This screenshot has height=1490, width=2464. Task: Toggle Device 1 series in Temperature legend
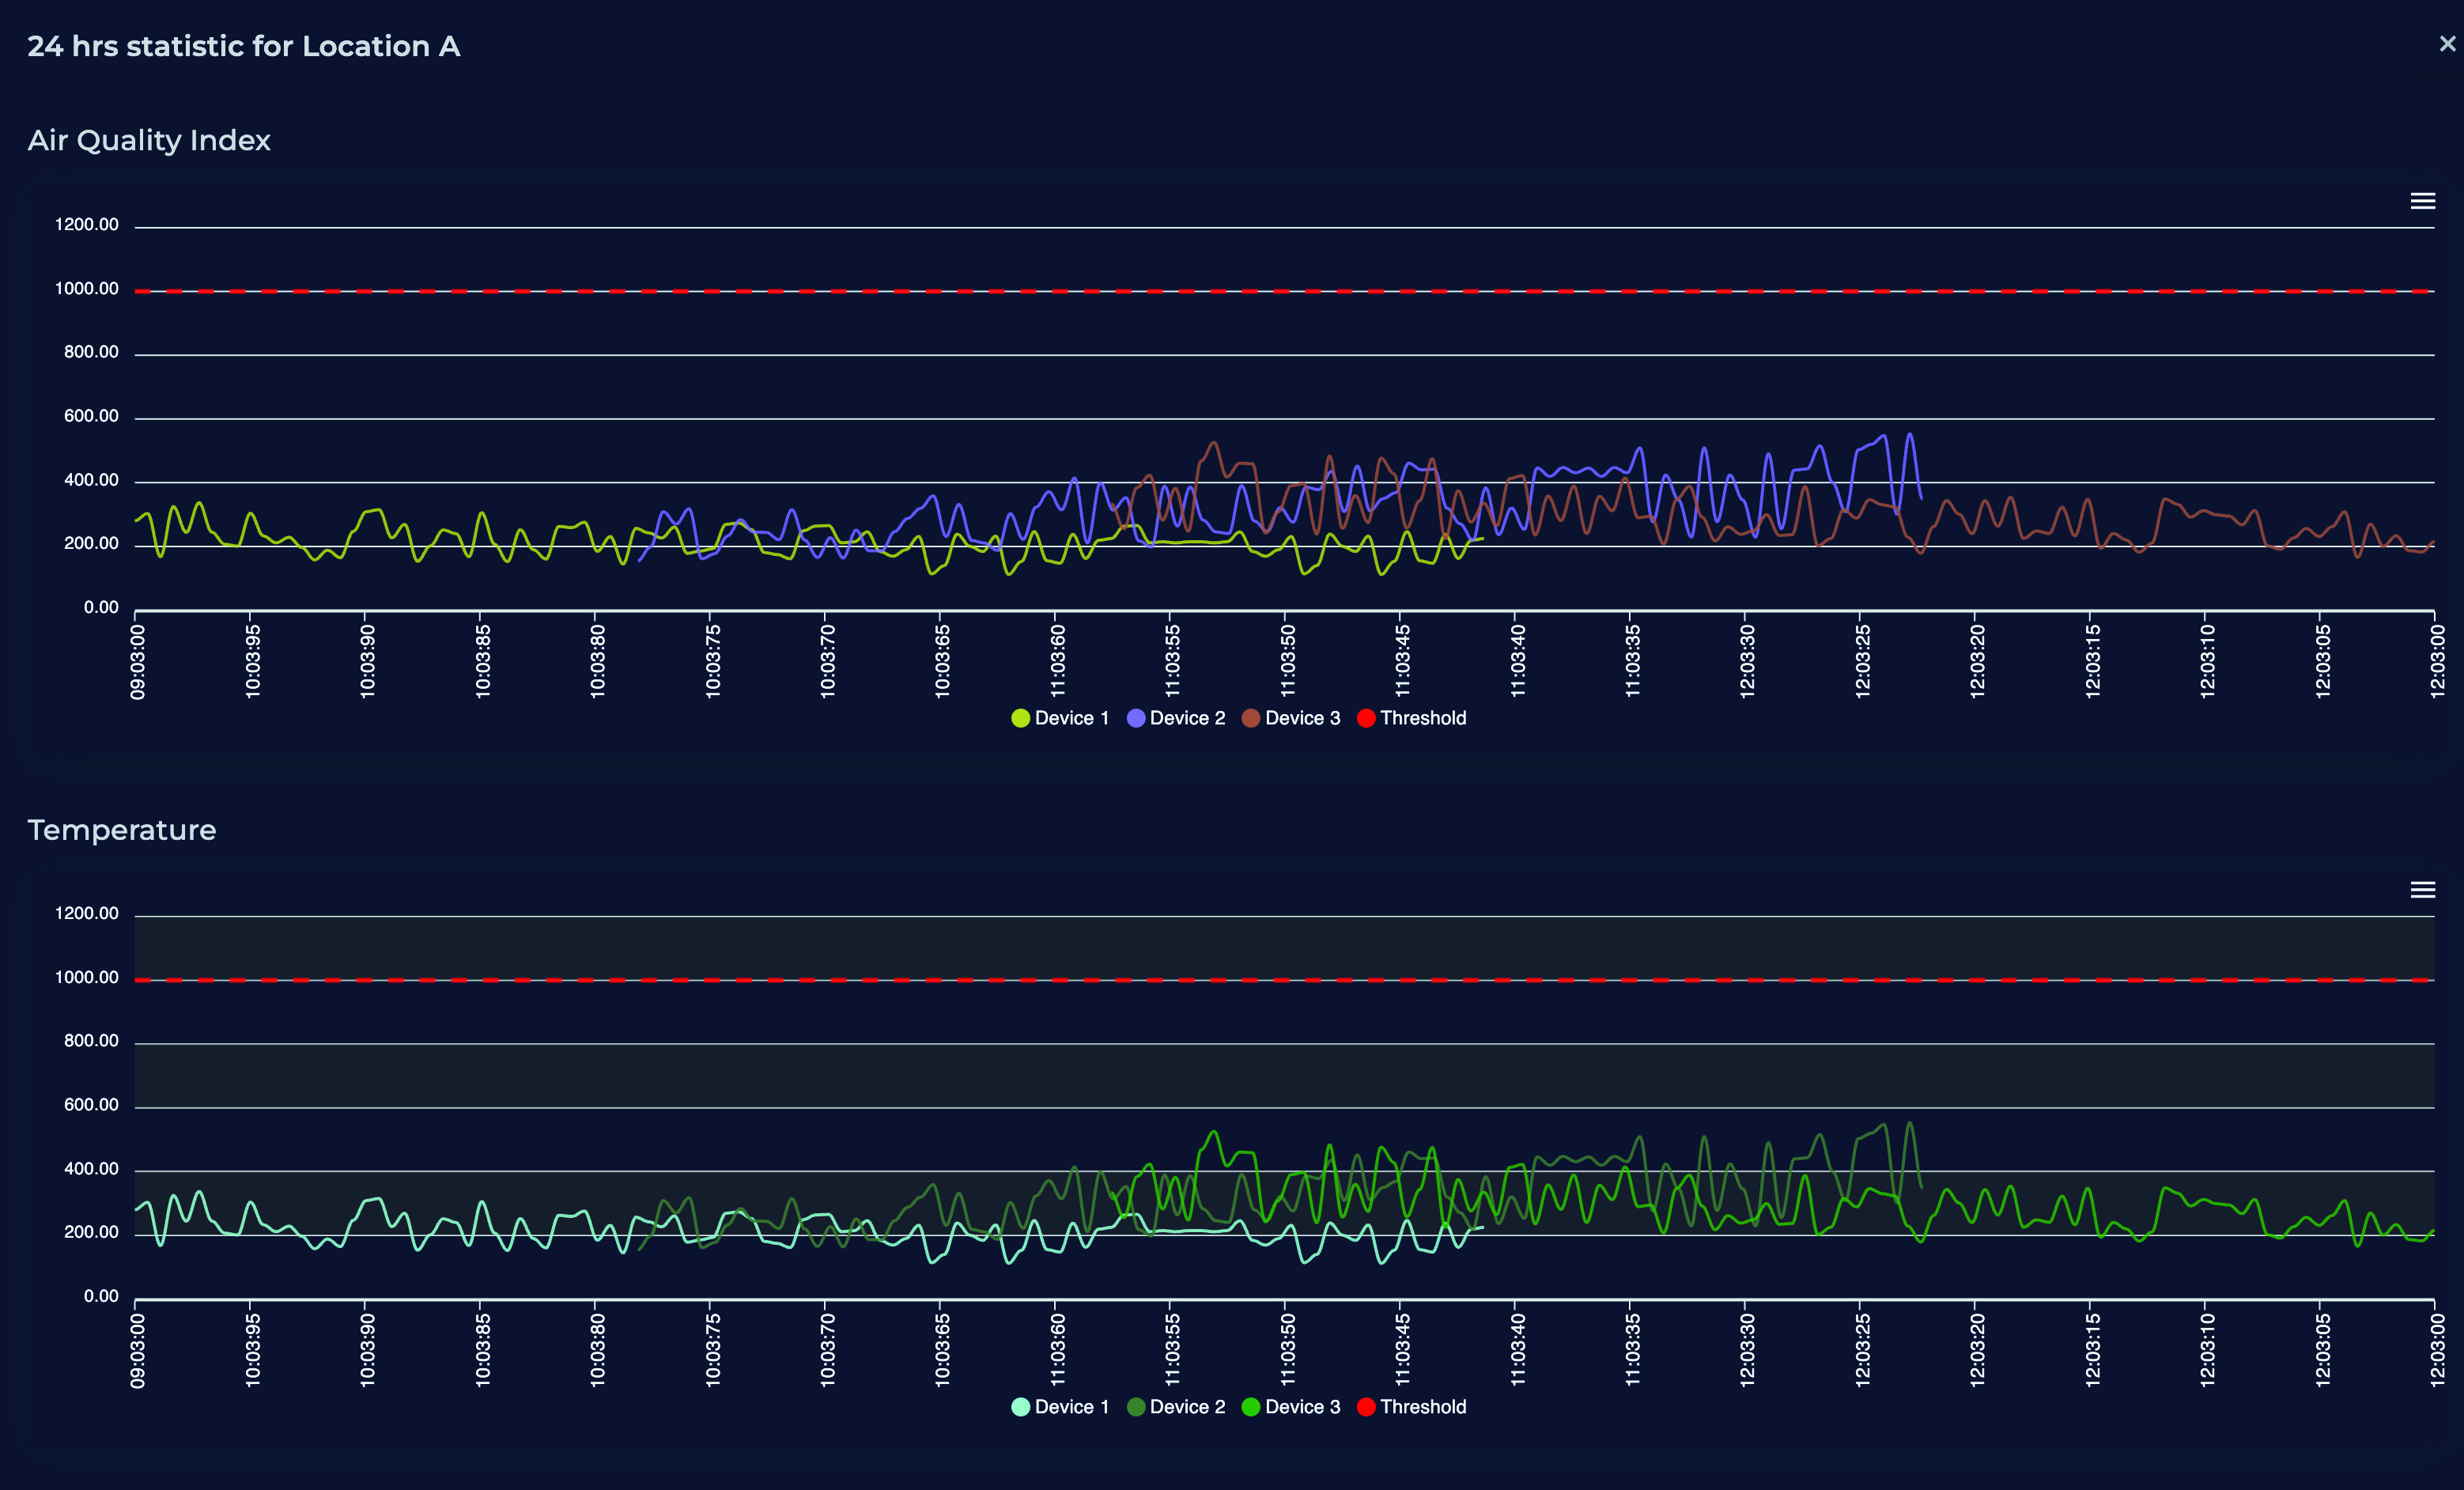(x=1060, y=1407)
